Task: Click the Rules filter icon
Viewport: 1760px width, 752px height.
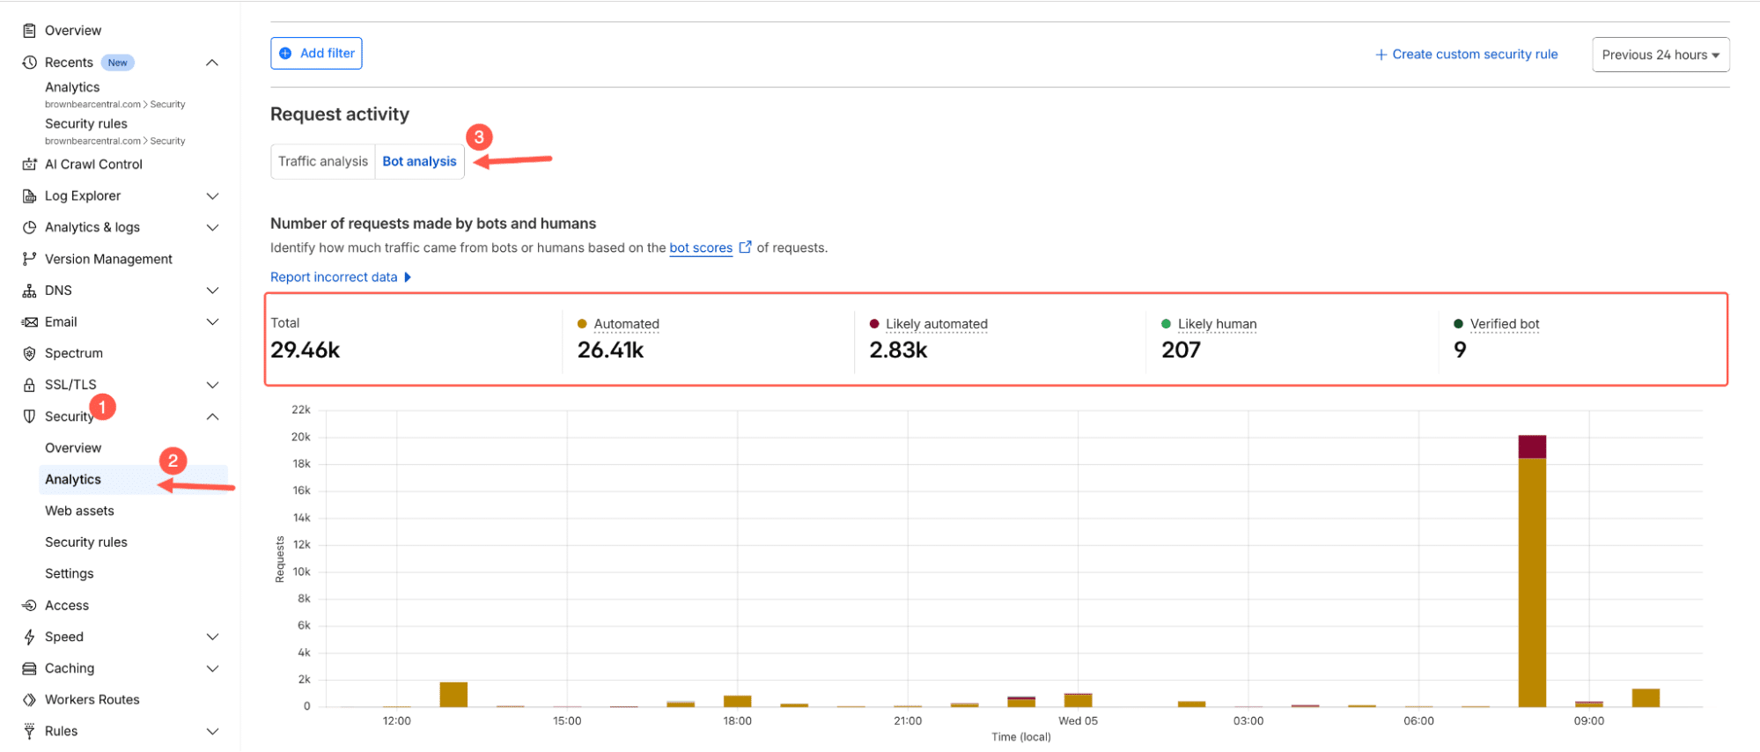Action: [x=29, y=732]
